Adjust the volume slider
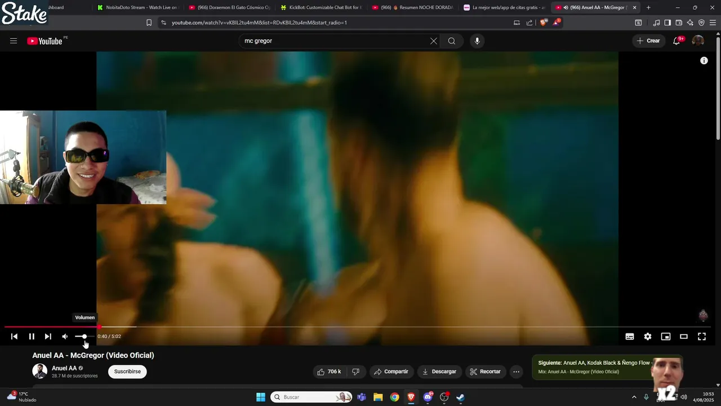 84,337
